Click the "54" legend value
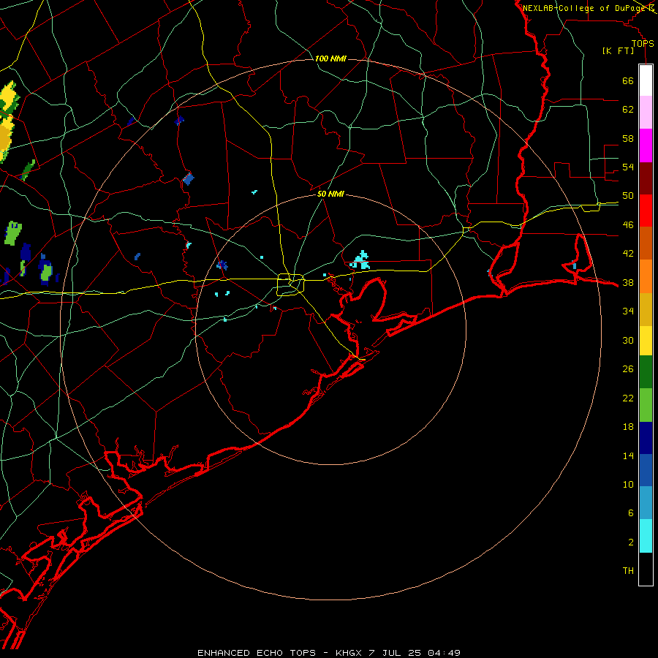 coord(628,167)
